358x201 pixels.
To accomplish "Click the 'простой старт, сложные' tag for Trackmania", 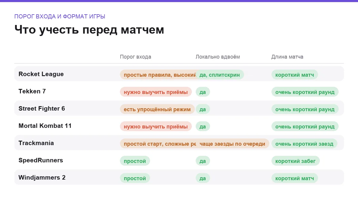I will point(158,144).
